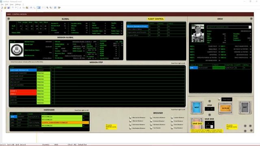Select the Insurance Browser radio button
The height and width of the screenshot is (146, 260).
[151, 118]
